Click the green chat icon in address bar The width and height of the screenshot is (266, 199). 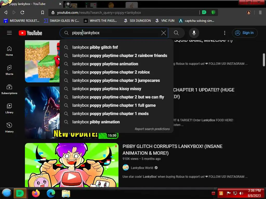click(x=204, y=12)
